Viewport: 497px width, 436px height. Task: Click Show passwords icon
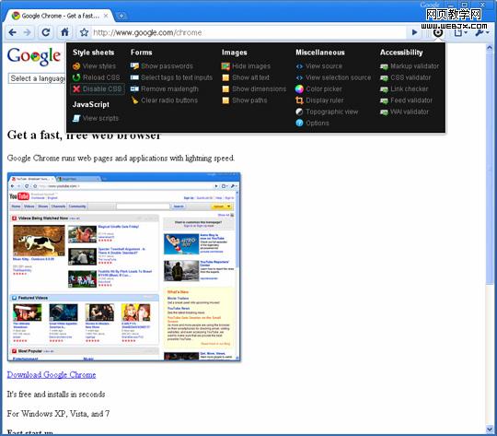[134, 66]
